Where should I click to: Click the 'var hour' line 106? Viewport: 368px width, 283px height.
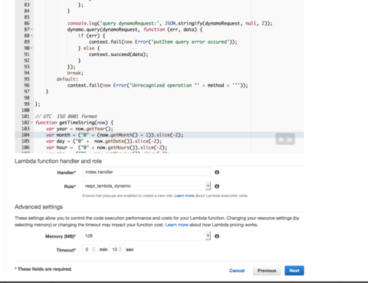(107, 147)
